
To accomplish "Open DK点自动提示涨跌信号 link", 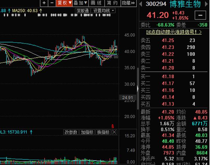I will click(174, 32).
